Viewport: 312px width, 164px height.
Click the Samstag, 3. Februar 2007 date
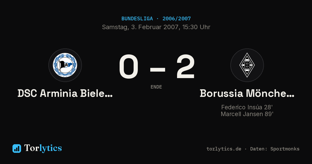point(140,27)
